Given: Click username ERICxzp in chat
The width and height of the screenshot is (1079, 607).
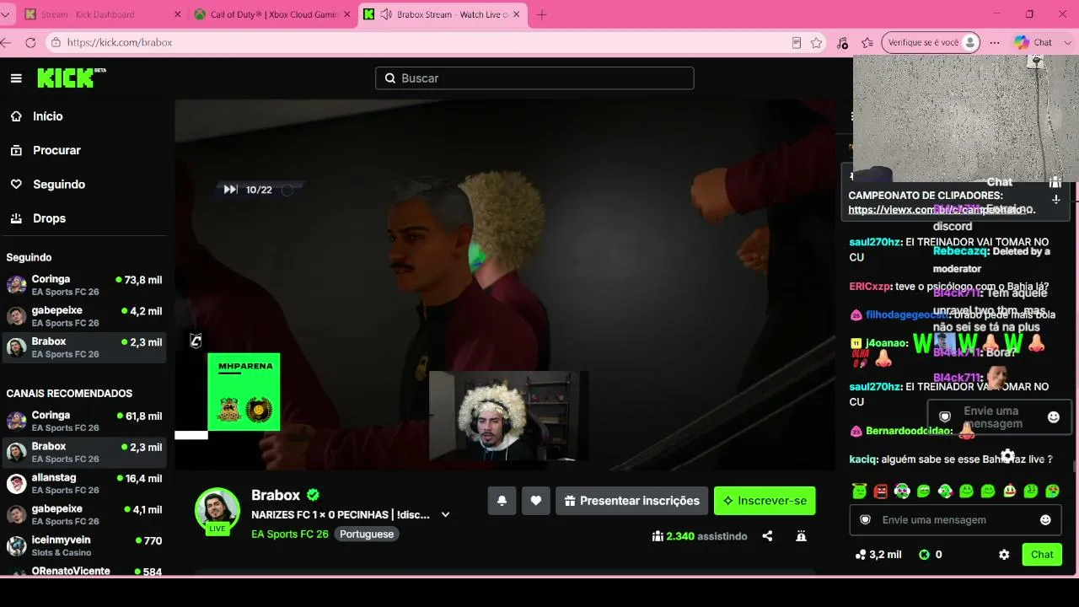Looking at the screenshot, I should [x=869, y=287].
